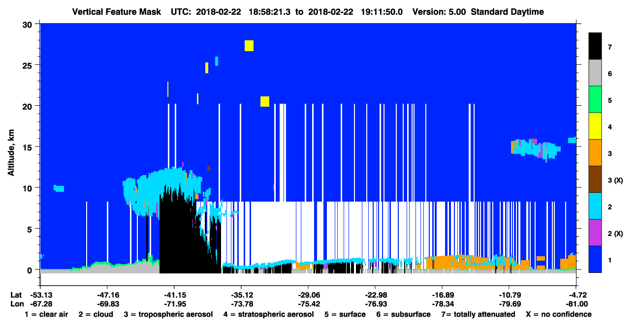Image resolution: width=640 pixels, height=328 pixels.
Task: Click the cyan cloud layer near 15 km
Action: pos(535,149)
